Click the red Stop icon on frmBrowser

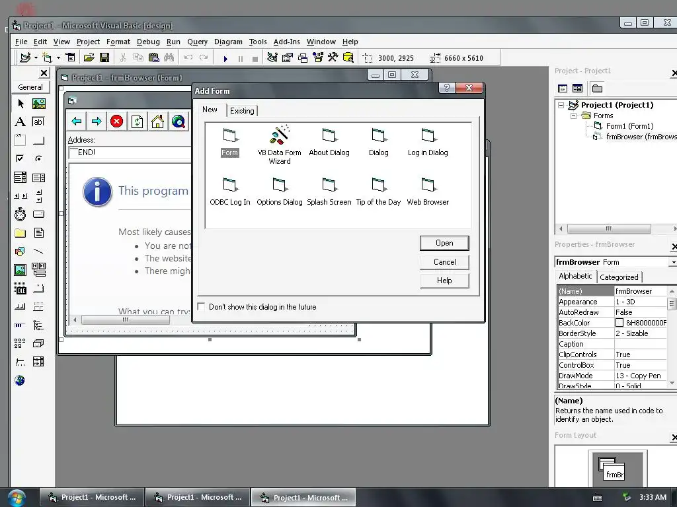coord(116,121)
